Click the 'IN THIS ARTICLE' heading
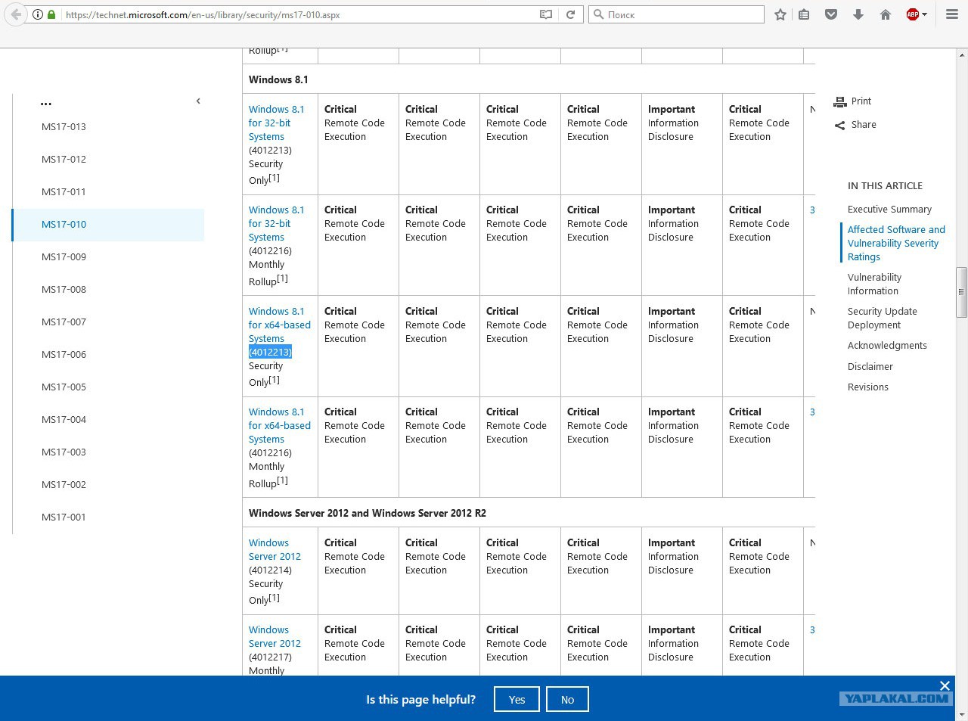Screen dimensions: 968x721 pos(885,186)
